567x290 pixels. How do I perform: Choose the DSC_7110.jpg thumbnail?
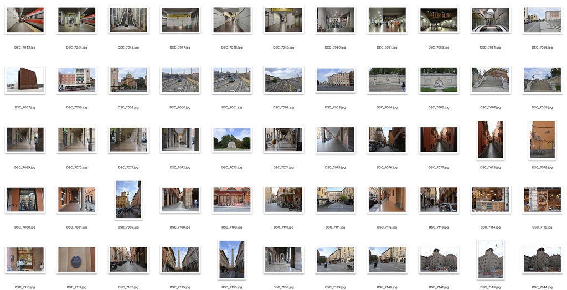coord(283,200)
